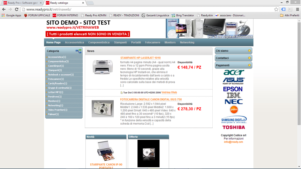Open Ready Pro ADMIN bookmark

(94, 15)
